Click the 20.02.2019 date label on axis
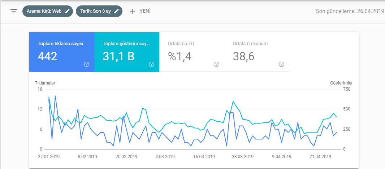Screen dimensions: 385x169 (x=126, y=156)
